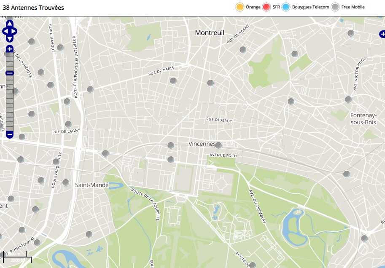This screenshot has height=268, width=385.
Task: Click the Bouygues Telecom legend label
Action: pos(310,7)
